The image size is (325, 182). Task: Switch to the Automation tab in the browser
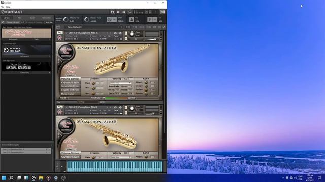[x=46, y=18]
